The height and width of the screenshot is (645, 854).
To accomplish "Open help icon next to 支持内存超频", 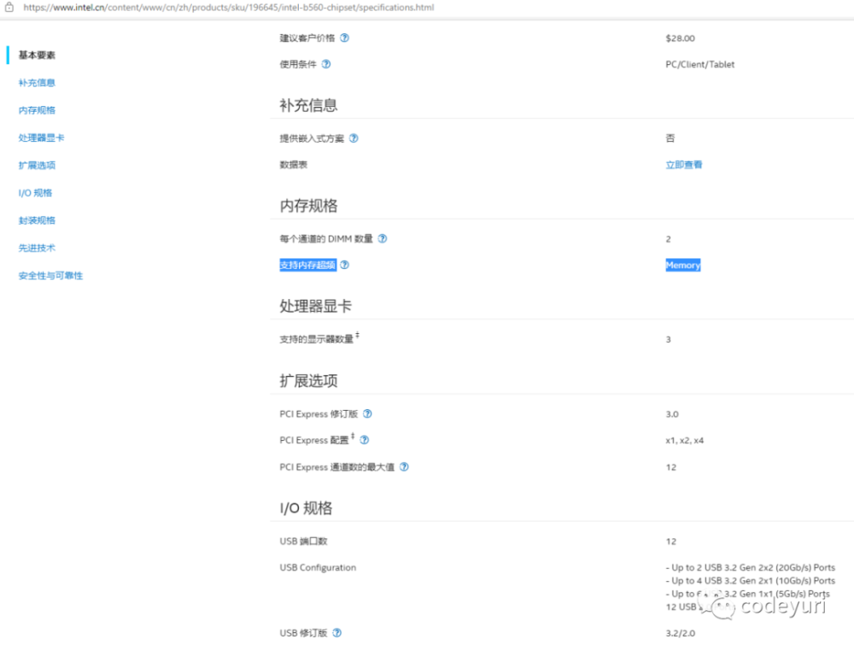I will pos(345,266).
